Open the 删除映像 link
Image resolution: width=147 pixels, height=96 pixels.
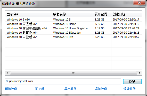click(x=11, y=89)
